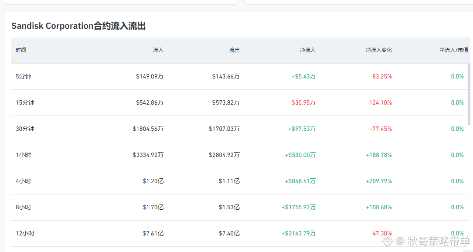The image size is (473, 252).
Task: Click net inflow +$97.53万
Action: click(302, 129)
